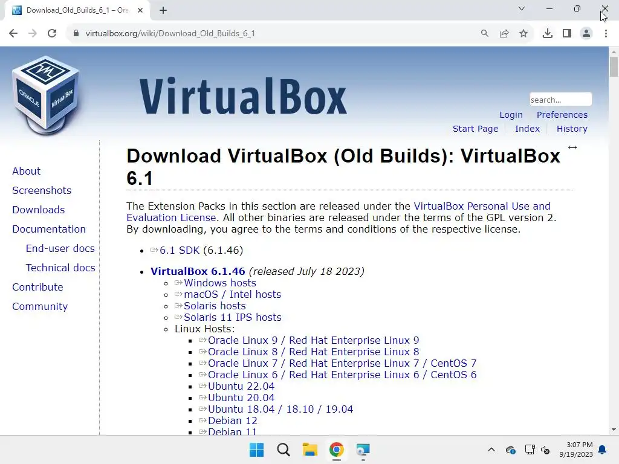Click the muted volume tray icon
Image resolution: width=619 pixels, height=464 pixels.
click(545, 449)
